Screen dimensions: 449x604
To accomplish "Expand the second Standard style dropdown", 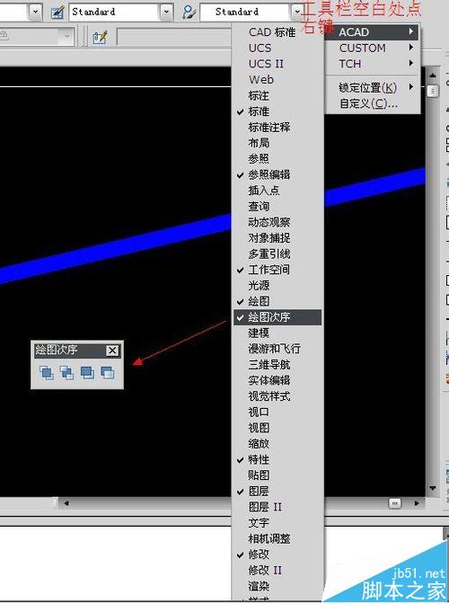I will (x=296, y=12).
